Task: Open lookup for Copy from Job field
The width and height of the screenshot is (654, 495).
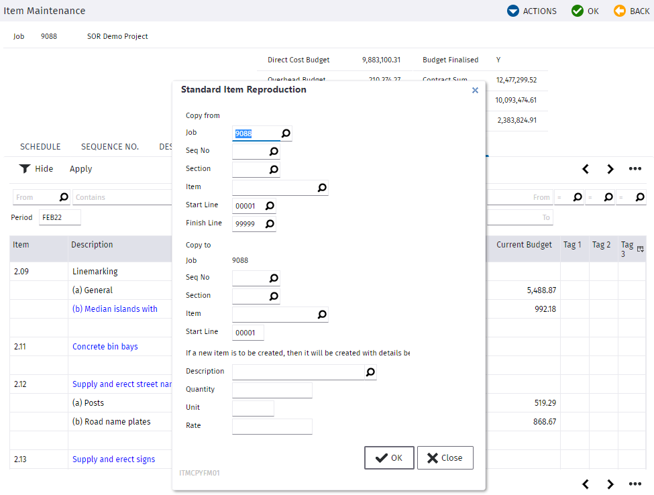Action: pyautogui.click(x=286, y=133)
